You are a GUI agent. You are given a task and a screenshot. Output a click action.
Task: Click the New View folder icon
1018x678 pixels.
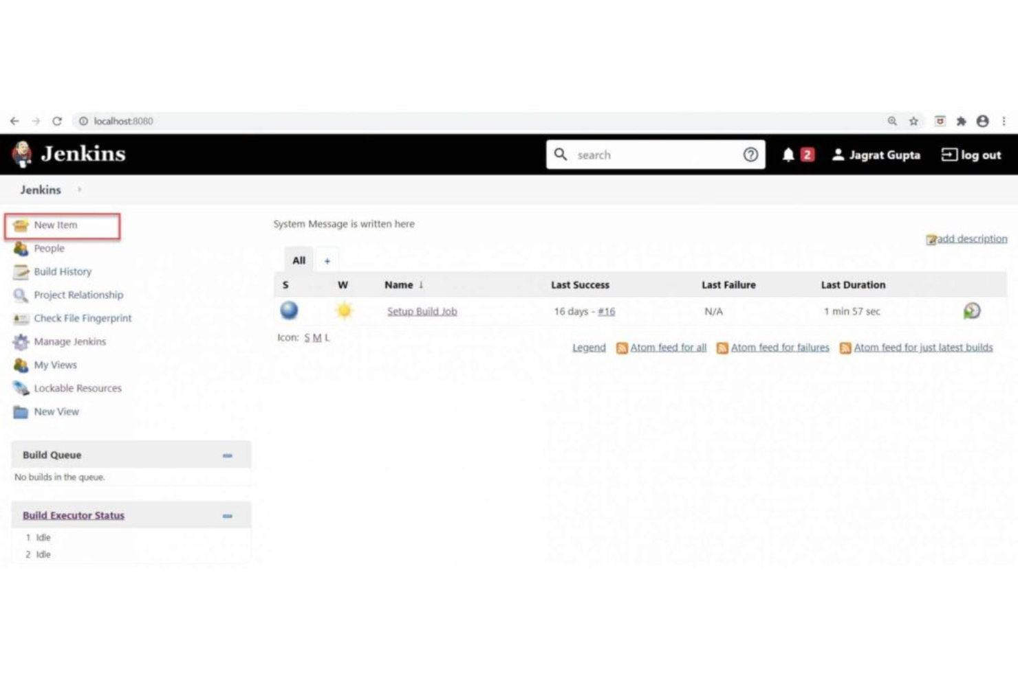21,412
